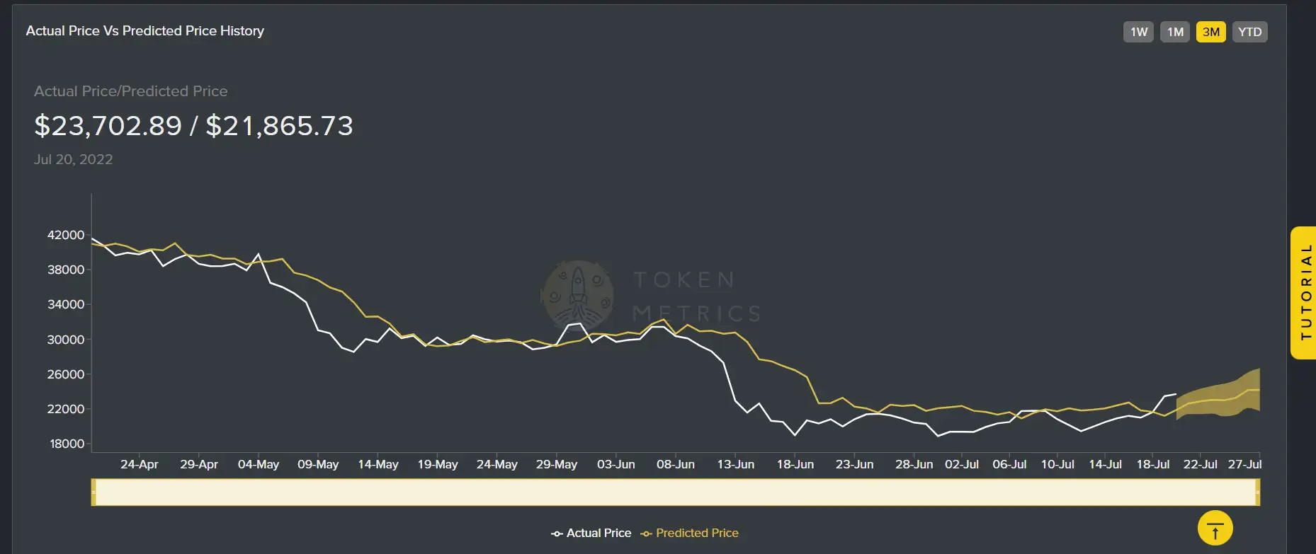Image resolution: width=1316 pixels, height=554 pixels.
Task: Choose the 3M time range
Action: pos(1211,32)
